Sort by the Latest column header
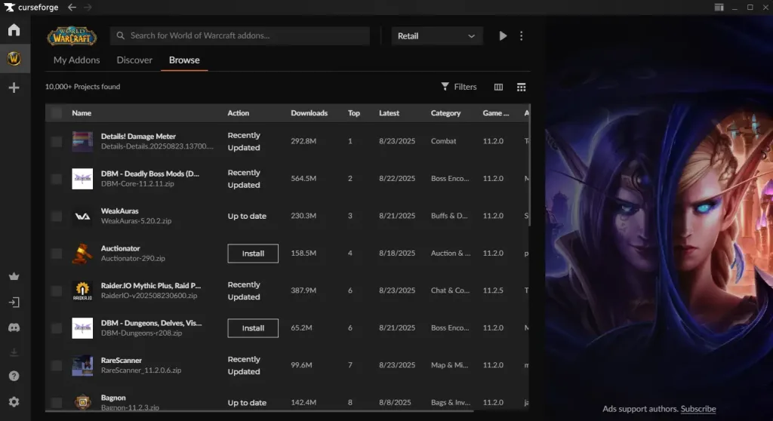773x421 pixels. tap(389, 113)
